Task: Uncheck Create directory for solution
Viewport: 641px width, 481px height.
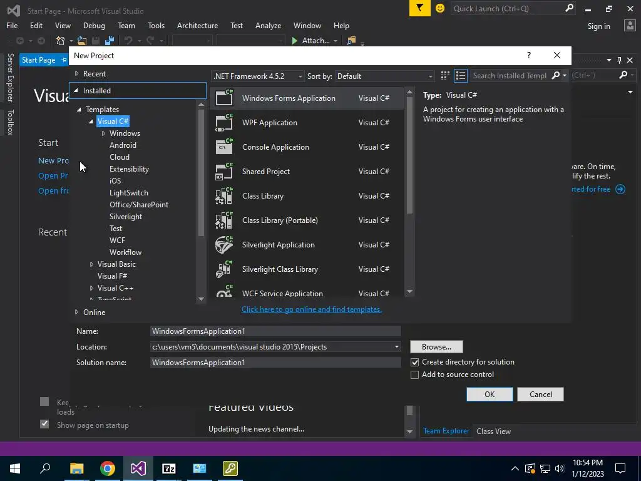Action: tap(414, 362)
